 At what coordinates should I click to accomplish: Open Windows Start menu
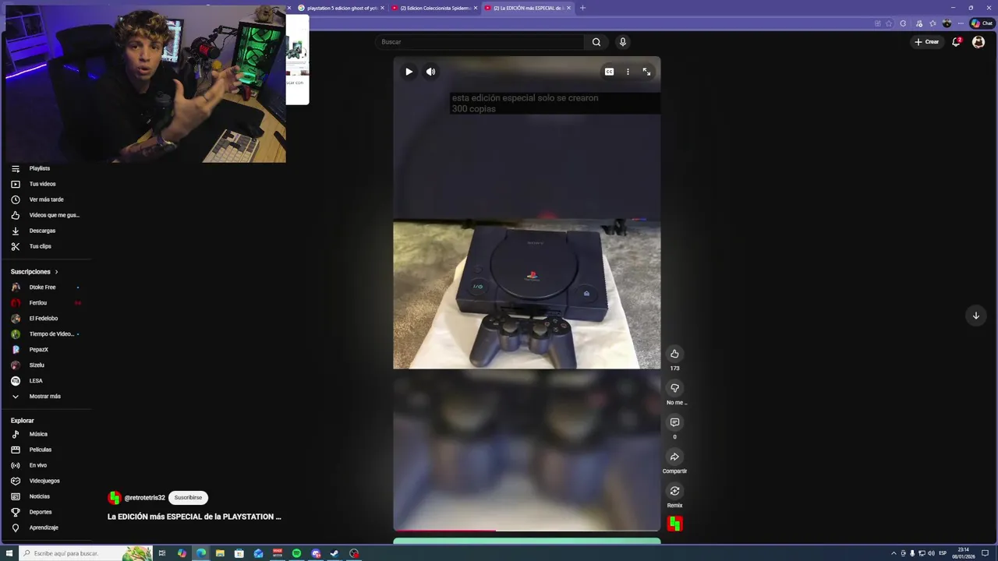click(9, 553)
